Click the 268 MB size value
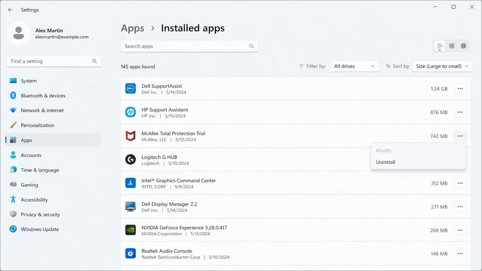The height and width of the screenshot is (271, 482). click(x=439, y=230)
